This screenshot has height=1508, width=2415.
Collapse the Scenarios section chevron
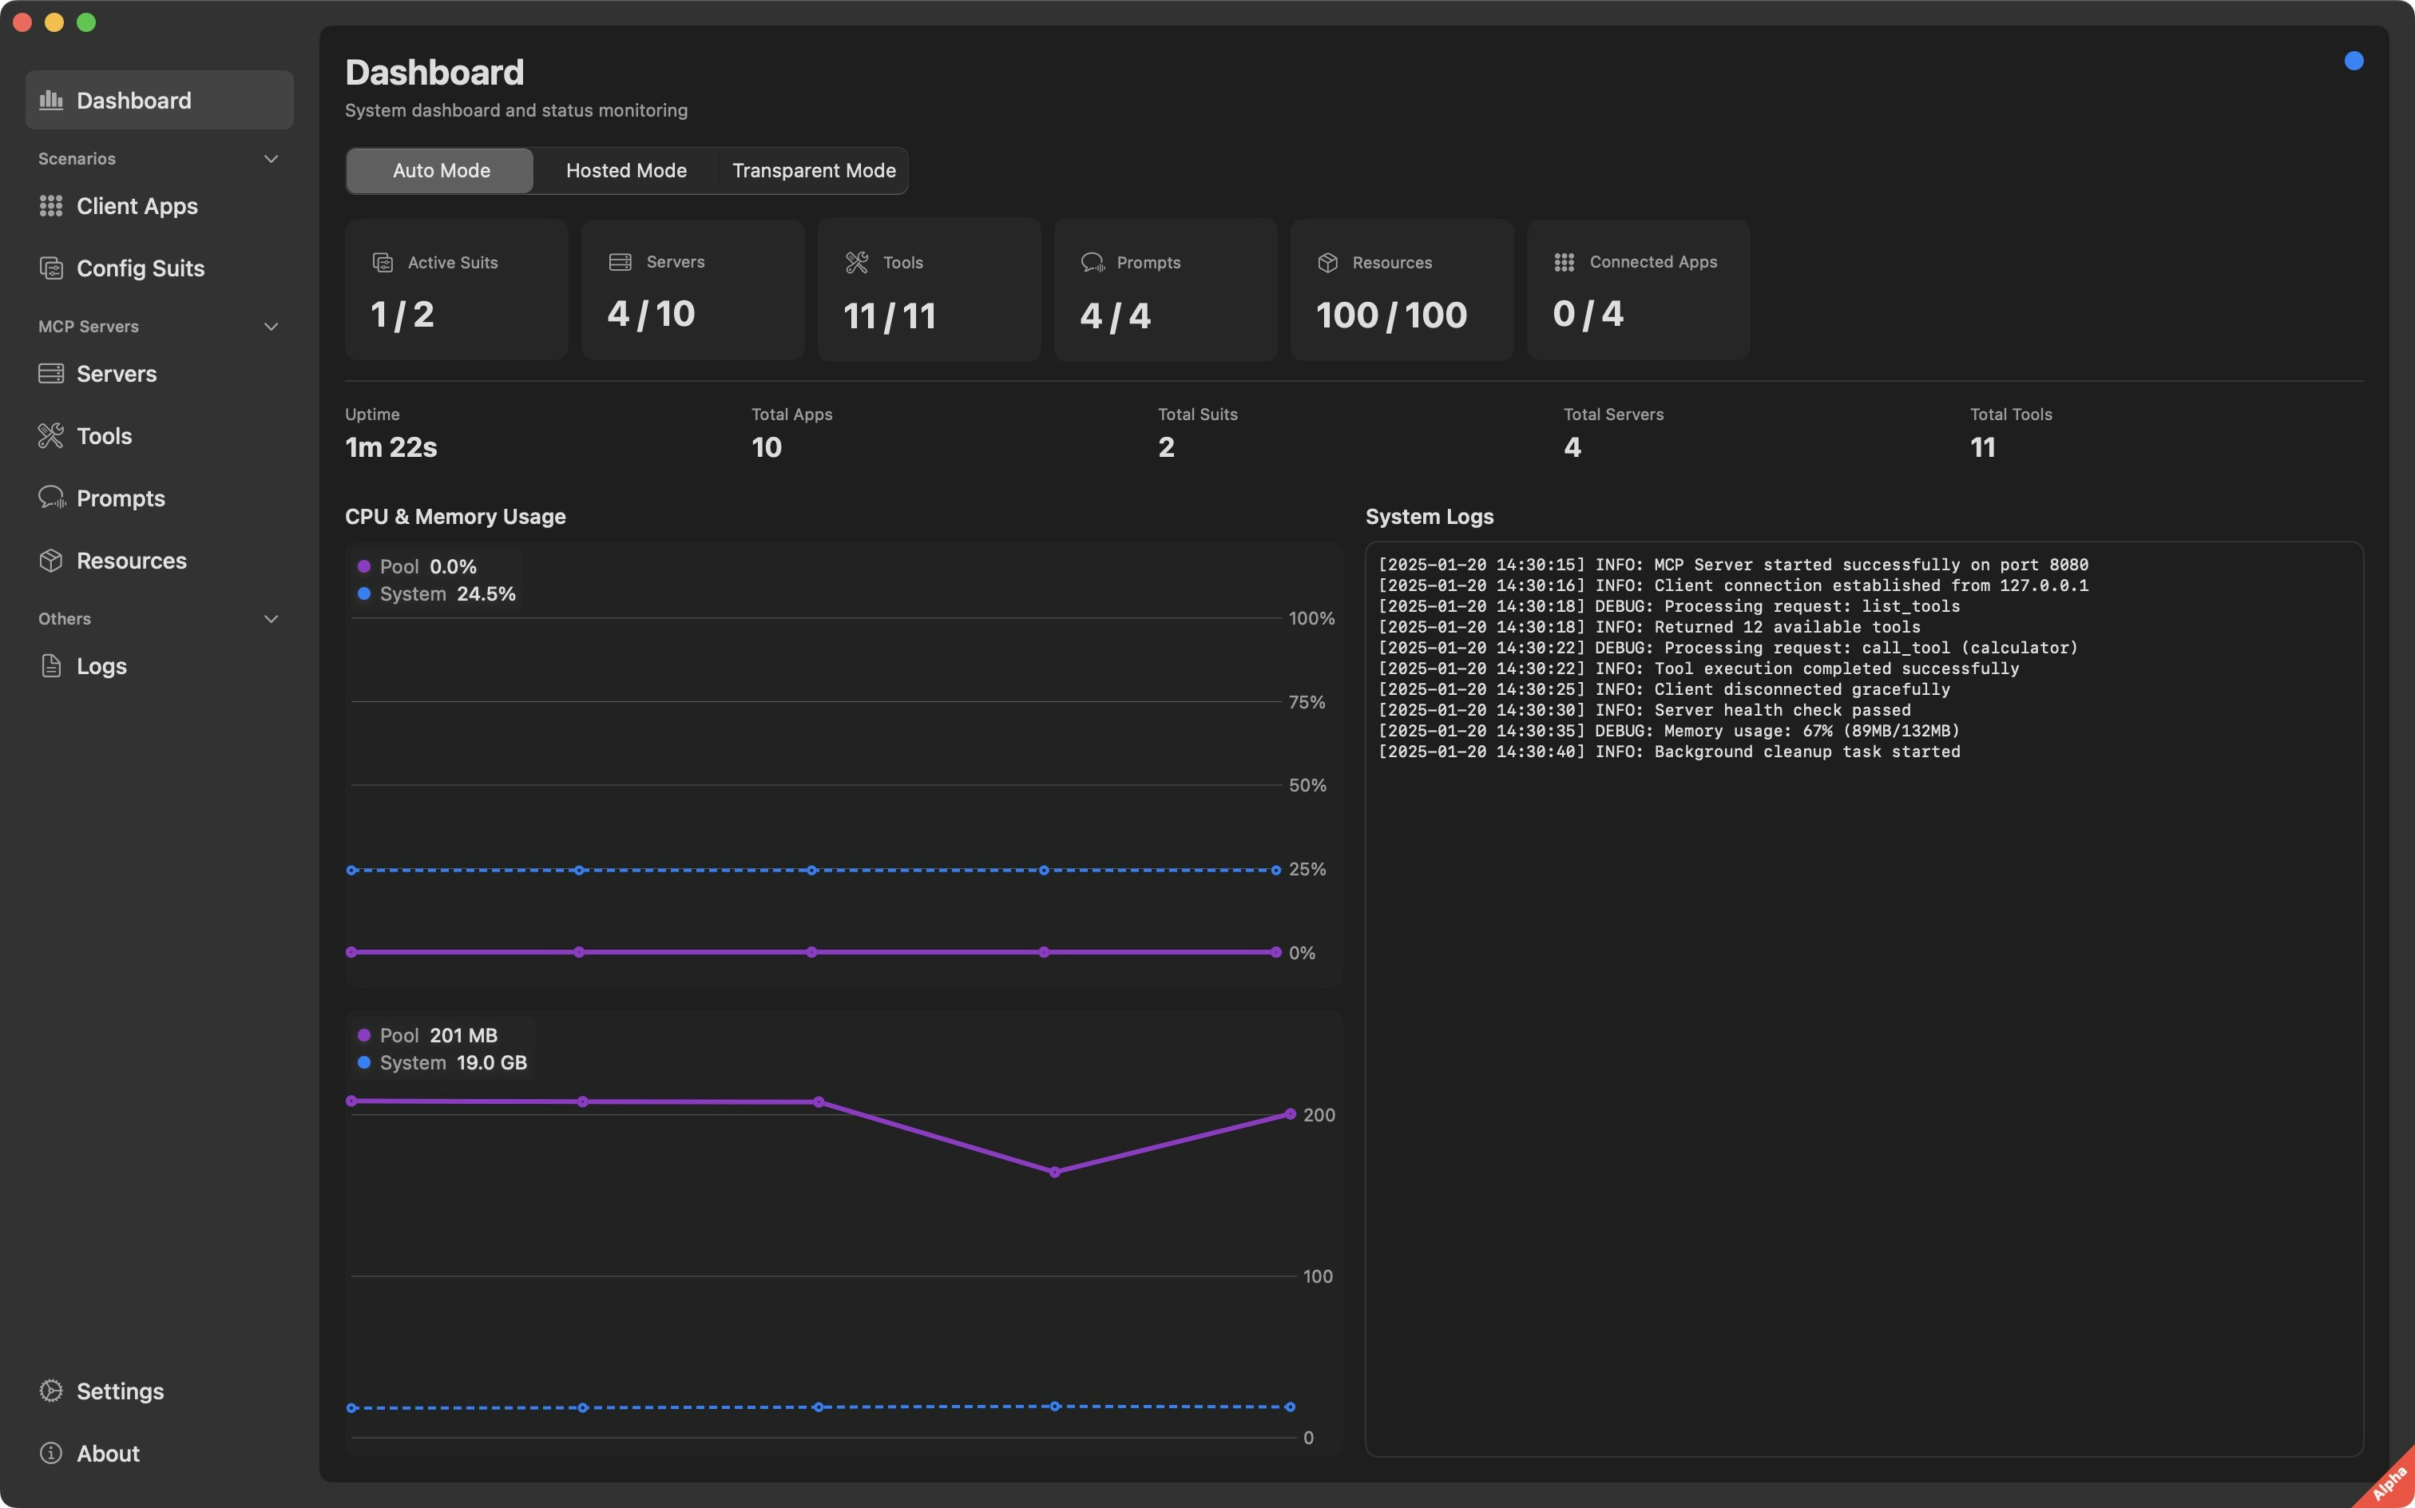(270, 159)
